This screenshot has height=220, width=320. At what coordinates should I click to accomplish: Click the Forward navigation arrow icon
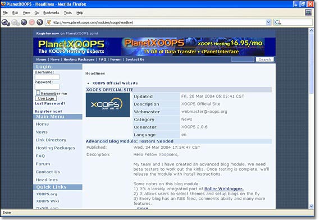[15, 22]
